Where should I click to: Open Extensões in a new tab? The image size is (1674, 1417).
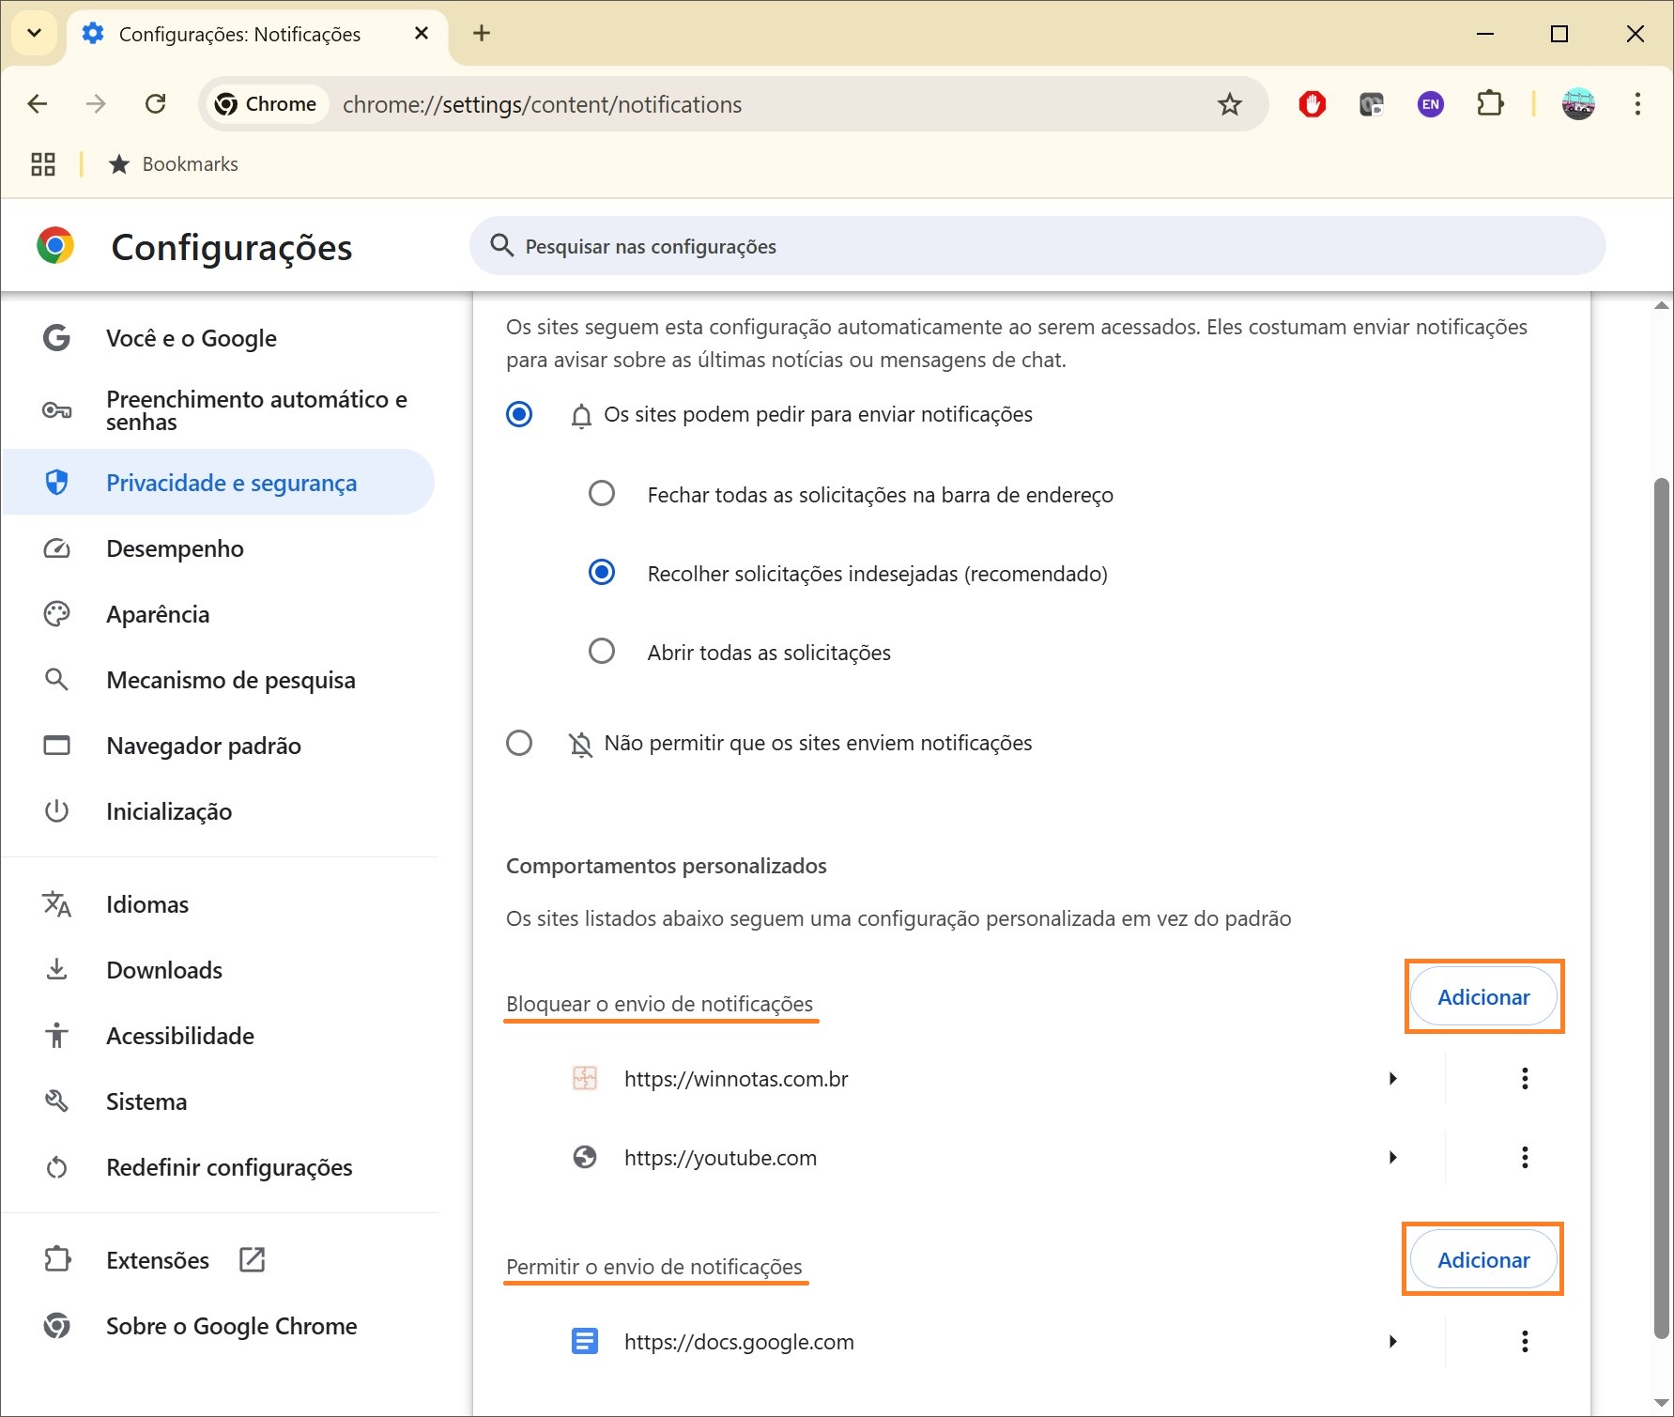[x=218, y=1260]
